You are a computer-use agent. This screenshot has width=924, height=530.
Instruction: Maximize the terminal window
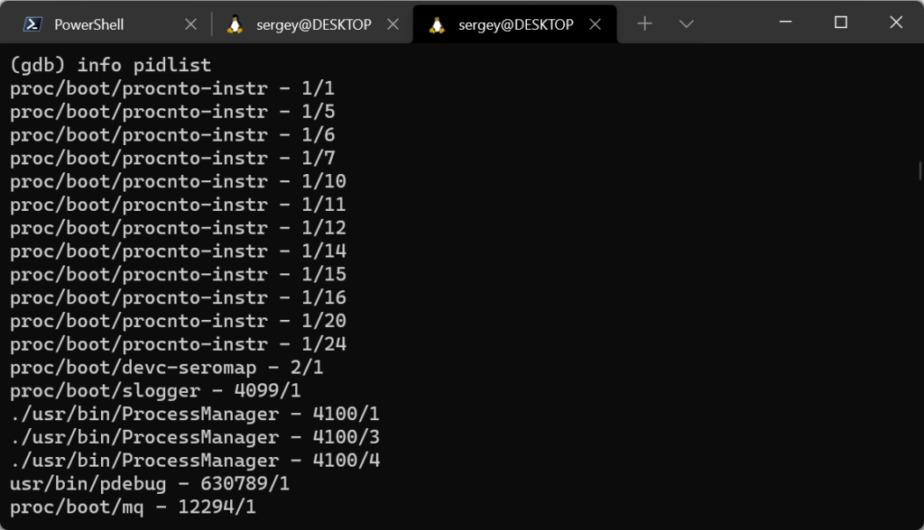(840, 23)
